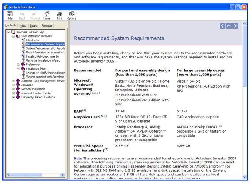Switch to the Search tab

[34, 26]
